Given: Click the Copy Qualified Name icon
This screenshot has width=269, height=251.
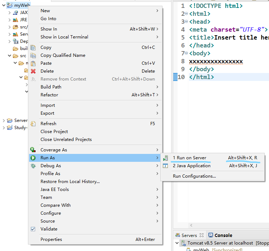Looking at the screenshot, I should point(33,55).
